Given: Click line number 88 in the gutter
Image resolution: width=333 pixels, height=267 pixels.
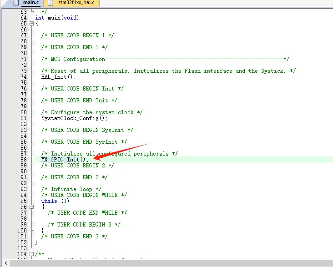Looking at the screenshot, I should (24, 160).
